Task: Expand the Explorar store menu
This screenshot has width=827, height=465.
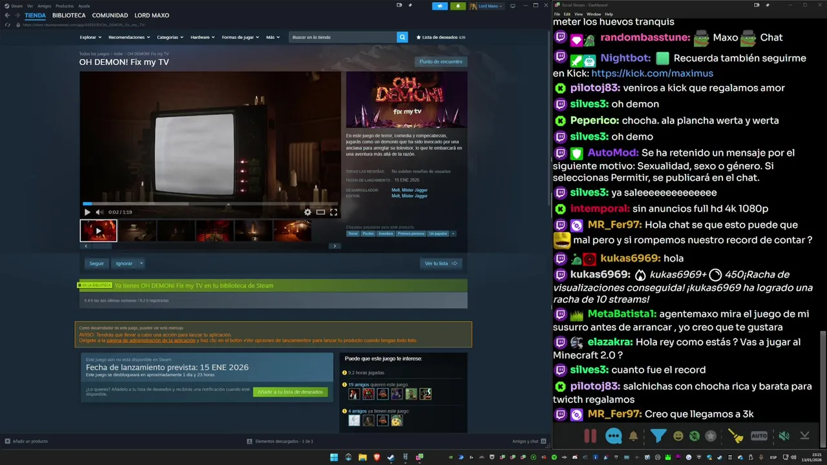Action: point(90,37)
